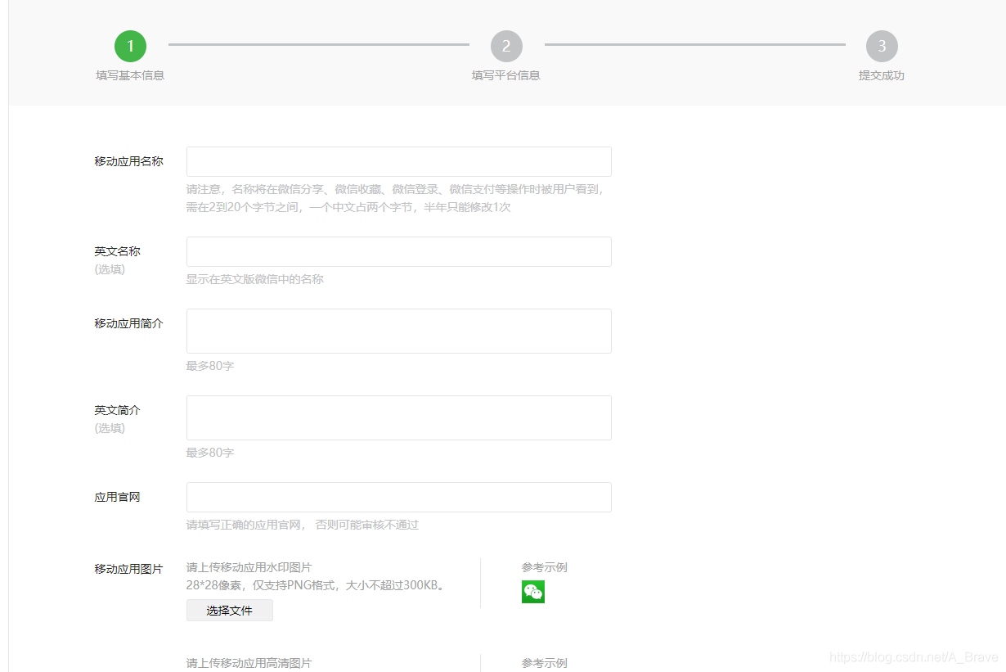The width and height of the screenshot is (1006, 672).
Task: Click the 英文简介 field label
Action: click(118, 410)
